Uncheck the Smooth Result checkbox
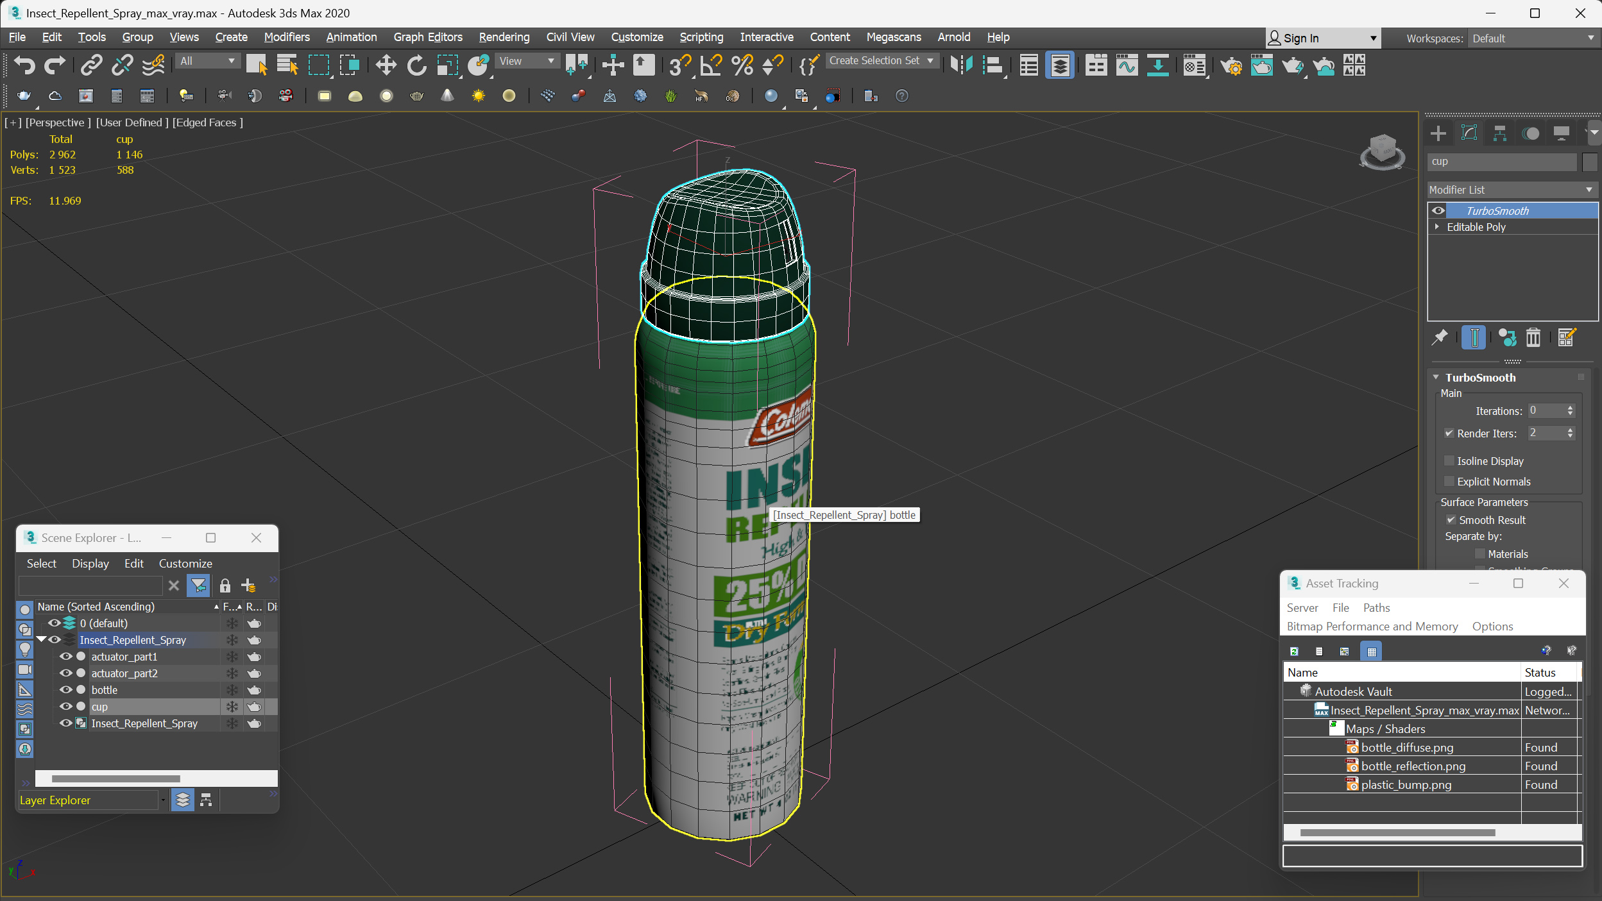1602x901 pixels. [1451, 520]
